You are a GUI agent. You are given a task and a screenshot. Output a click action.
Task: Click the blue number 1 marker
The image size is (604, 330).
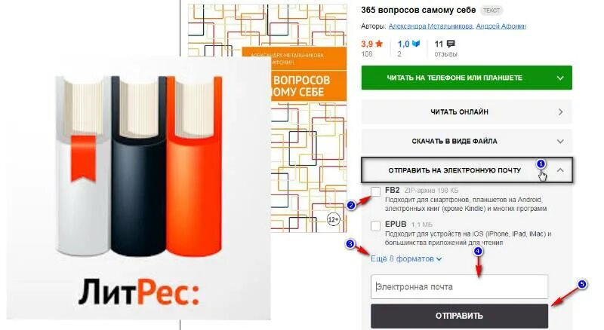pos(541,164)
